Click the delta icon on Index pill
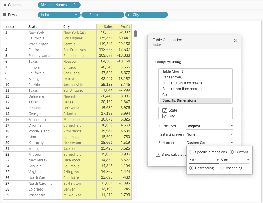 tap(76, 15)
